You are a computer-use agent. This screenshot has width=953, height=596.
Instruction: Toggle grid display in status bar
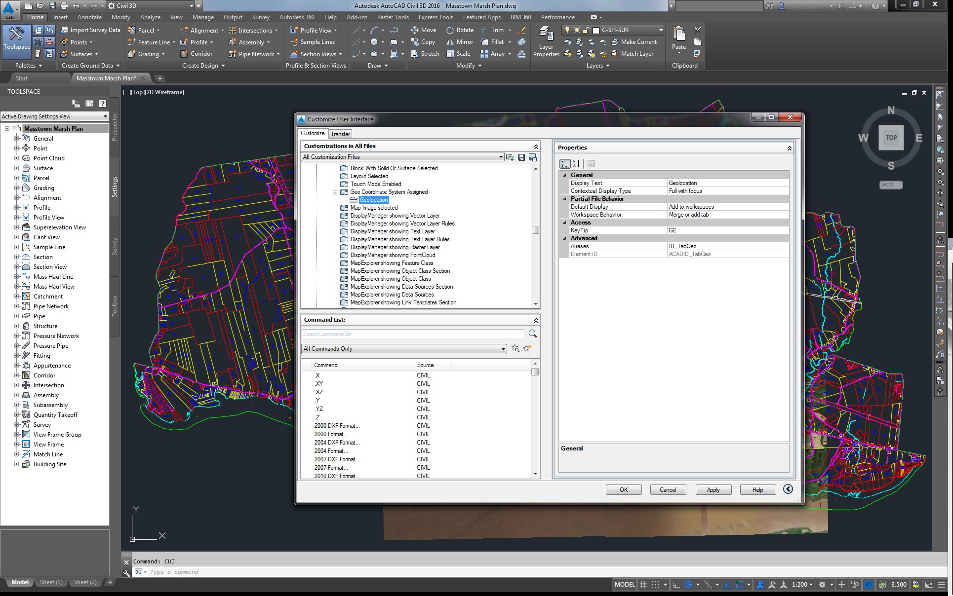click(x=644, y=585)
